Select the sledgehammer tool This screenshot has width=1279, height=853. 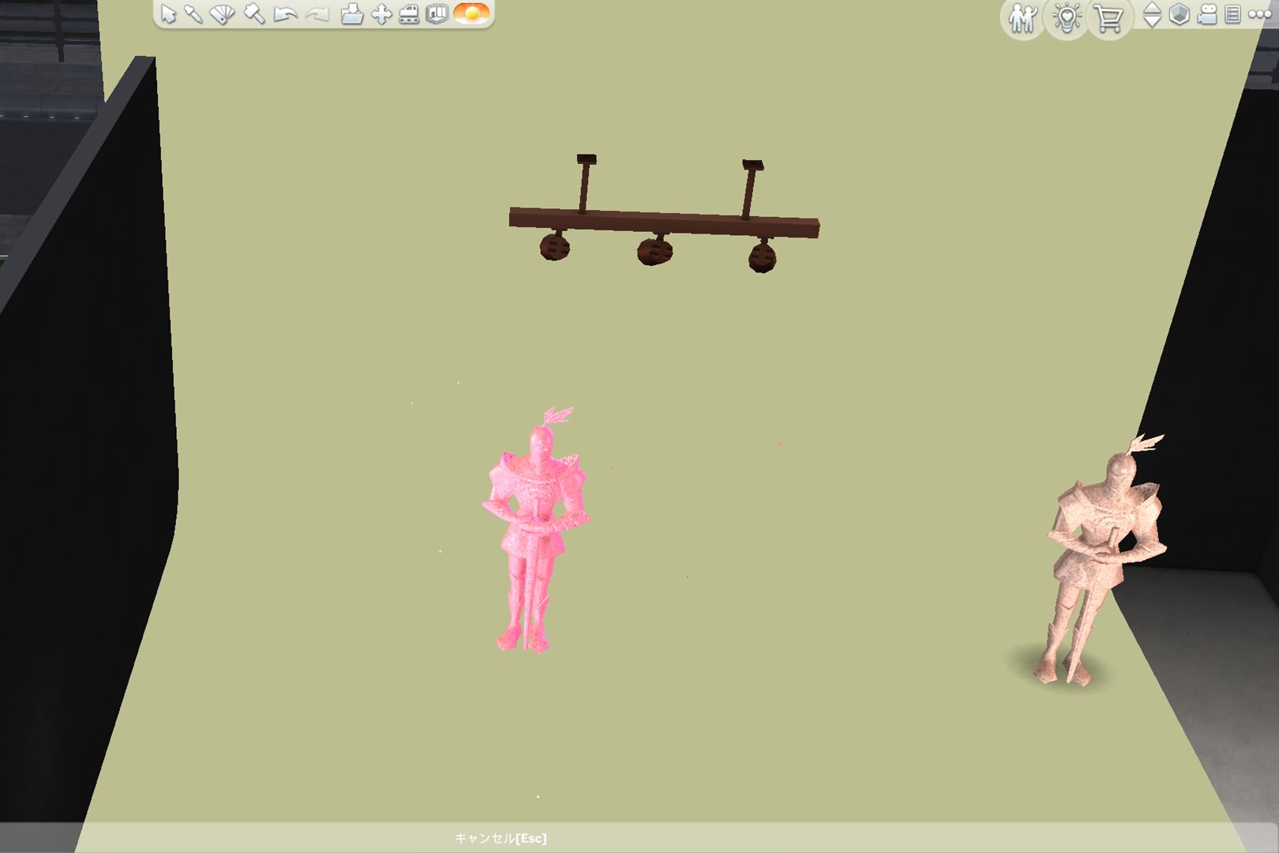[254, 13]
